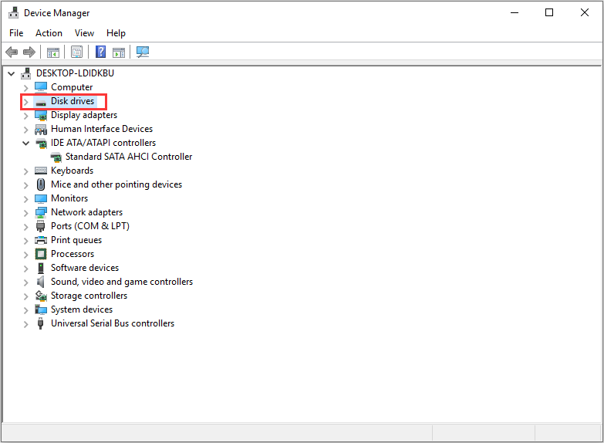Click the Ports (COM & LPT) icon
Screen dimensions: 604x443
tap(40, 226)
